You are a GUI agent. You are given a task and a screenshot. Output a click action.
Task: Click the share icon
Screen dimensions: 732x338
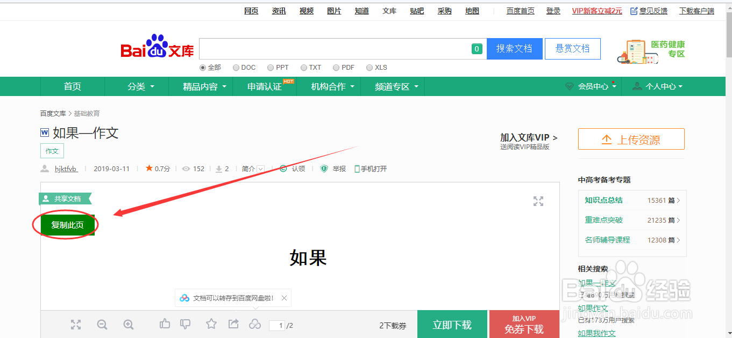click(233, 324)
